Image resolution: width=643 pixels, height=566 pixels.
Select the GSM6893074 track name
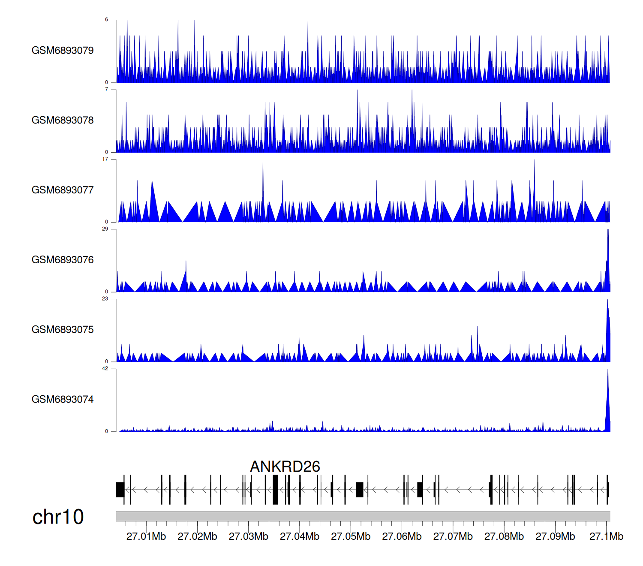(63, 400)
